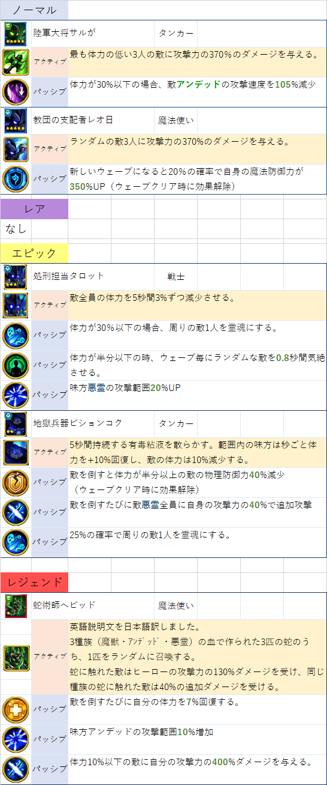327x785 pixels.
Task: Click 蛇術師ヘビッド red-framed portrait icon
Action: (16, 605)
